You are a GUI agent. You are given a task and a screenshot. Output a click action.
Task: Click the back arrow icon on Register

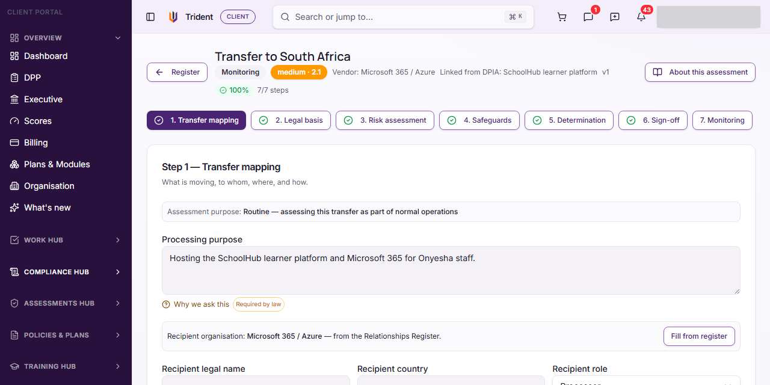click(159, 72)
